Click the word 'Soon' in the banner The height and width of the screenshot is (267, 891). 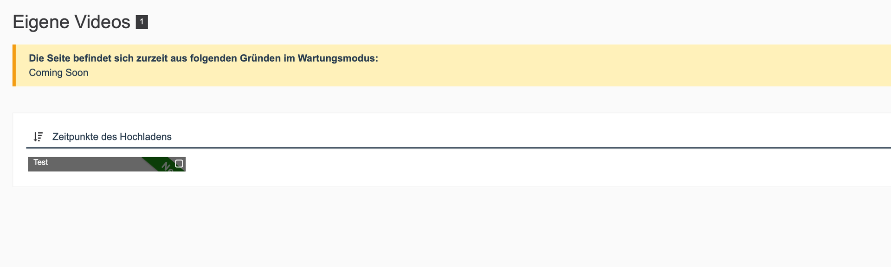[77, 73]
